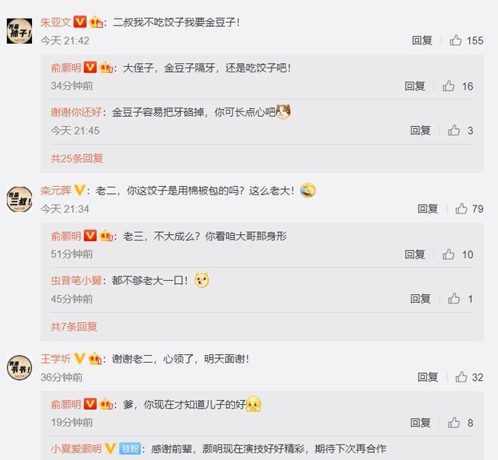
Task: Open 朱亚文's avatar thumbnail
Action: (19, 31)
